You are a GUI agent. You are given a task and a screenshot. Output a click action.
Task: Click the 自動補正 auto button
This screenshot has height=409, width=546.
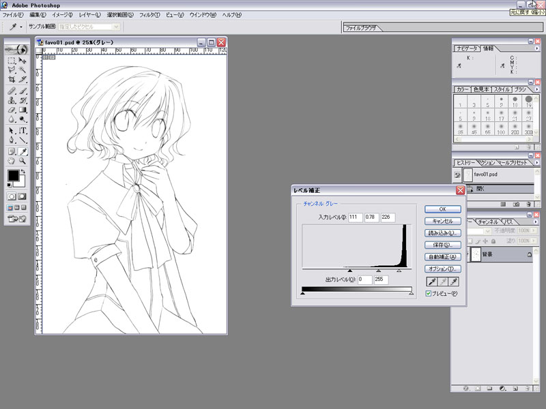(442, 257)
